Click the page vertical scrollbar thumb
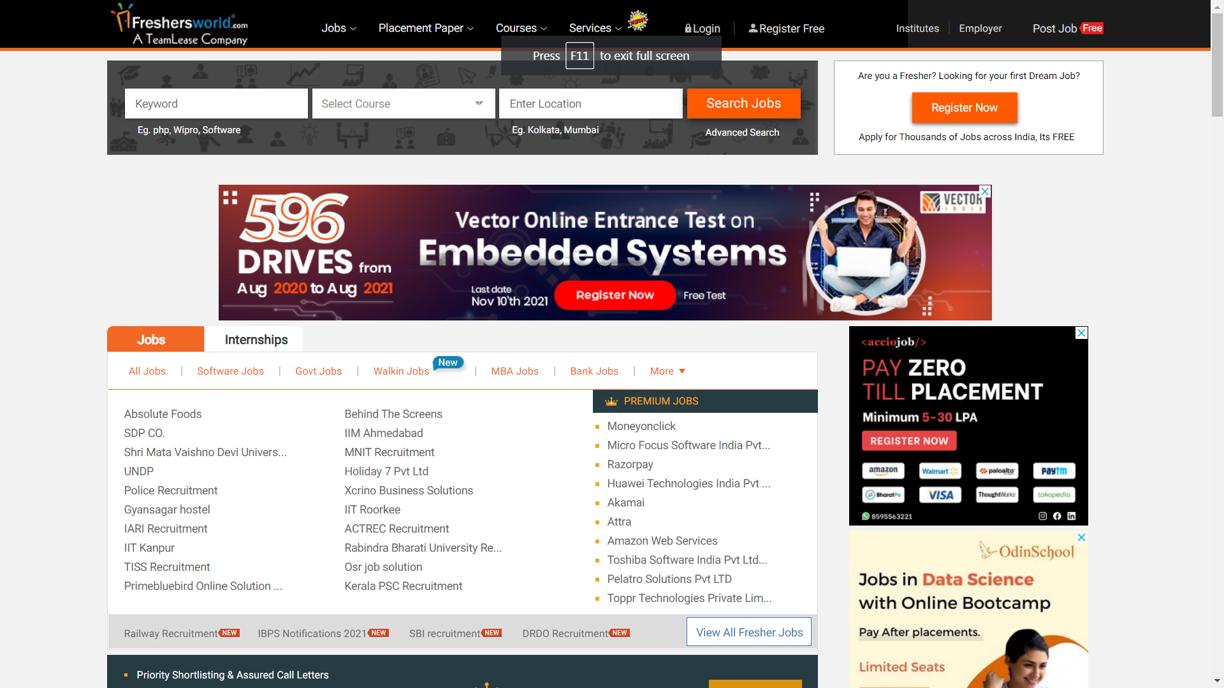This screenshot has height=688, width=1224. 1217,64
